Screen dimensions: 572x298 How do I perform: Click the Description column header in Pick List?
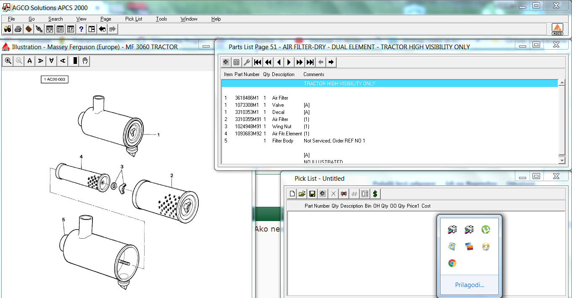[351, 206]
